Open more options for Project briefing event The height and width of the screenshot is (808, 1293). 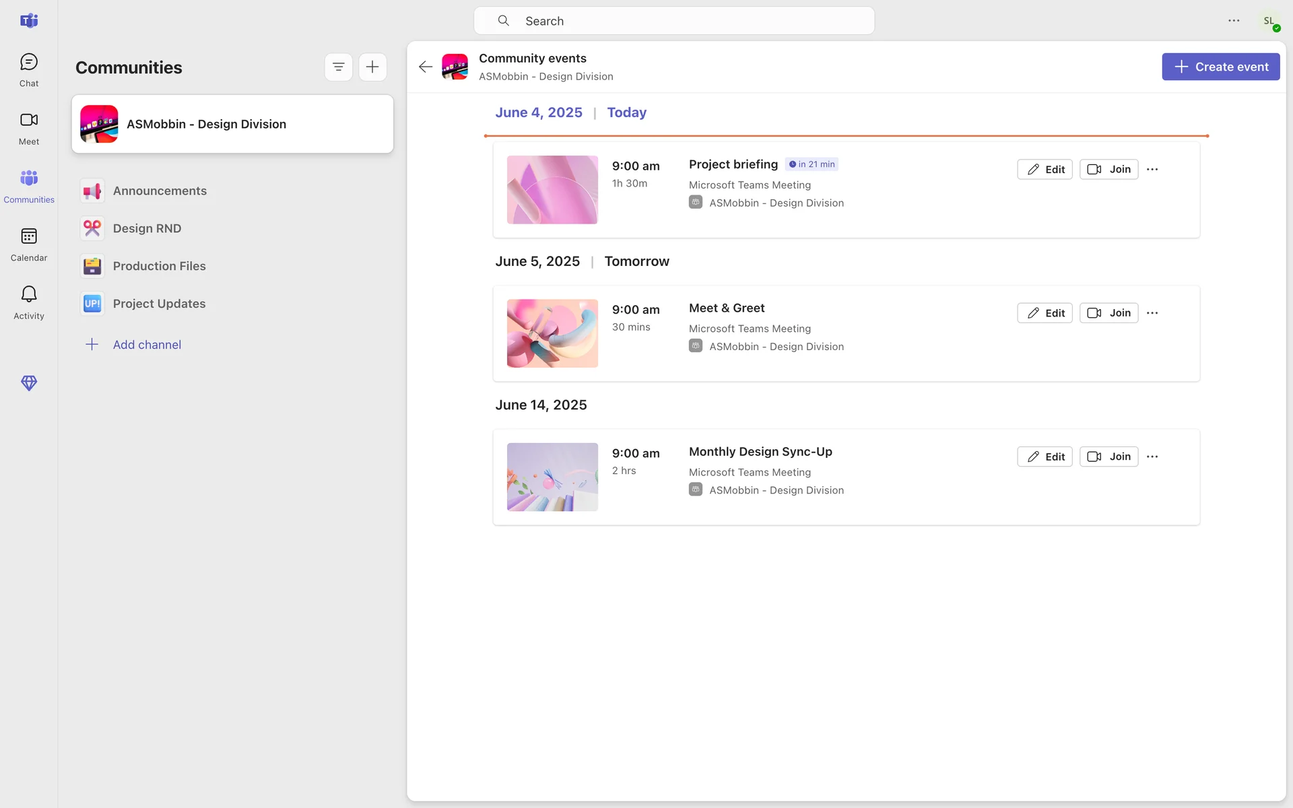coord(1152,170)
